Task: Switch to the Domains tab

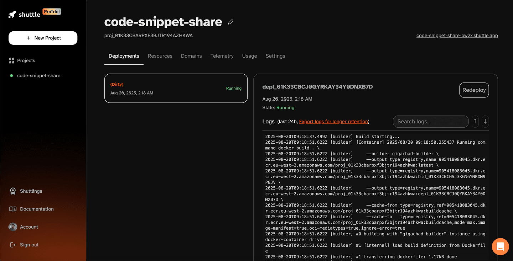Action: 191,56
